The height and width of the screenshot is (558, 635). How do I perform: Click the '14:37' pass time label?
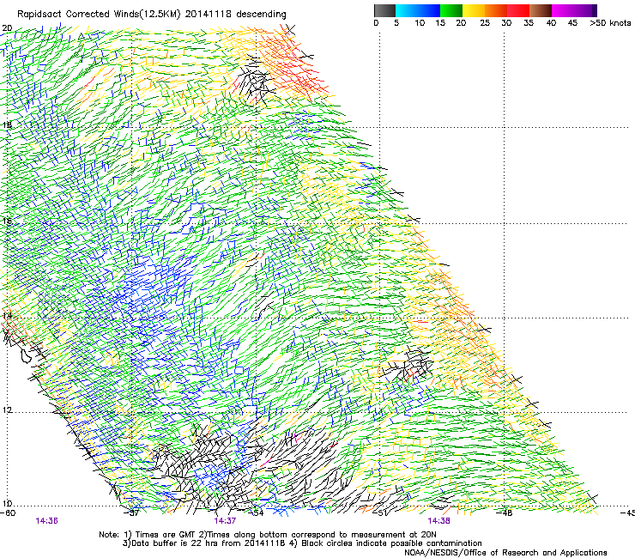click(225, 521)
